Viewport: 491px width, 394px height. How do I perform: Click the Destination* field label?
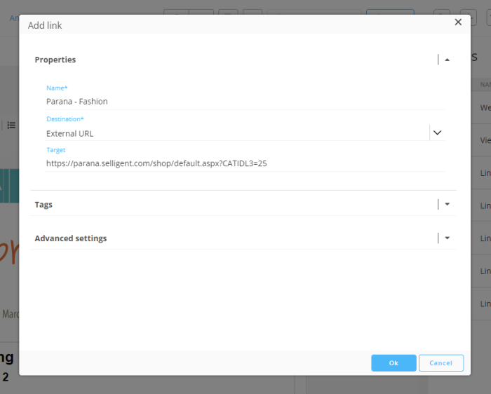pos(65,119)
